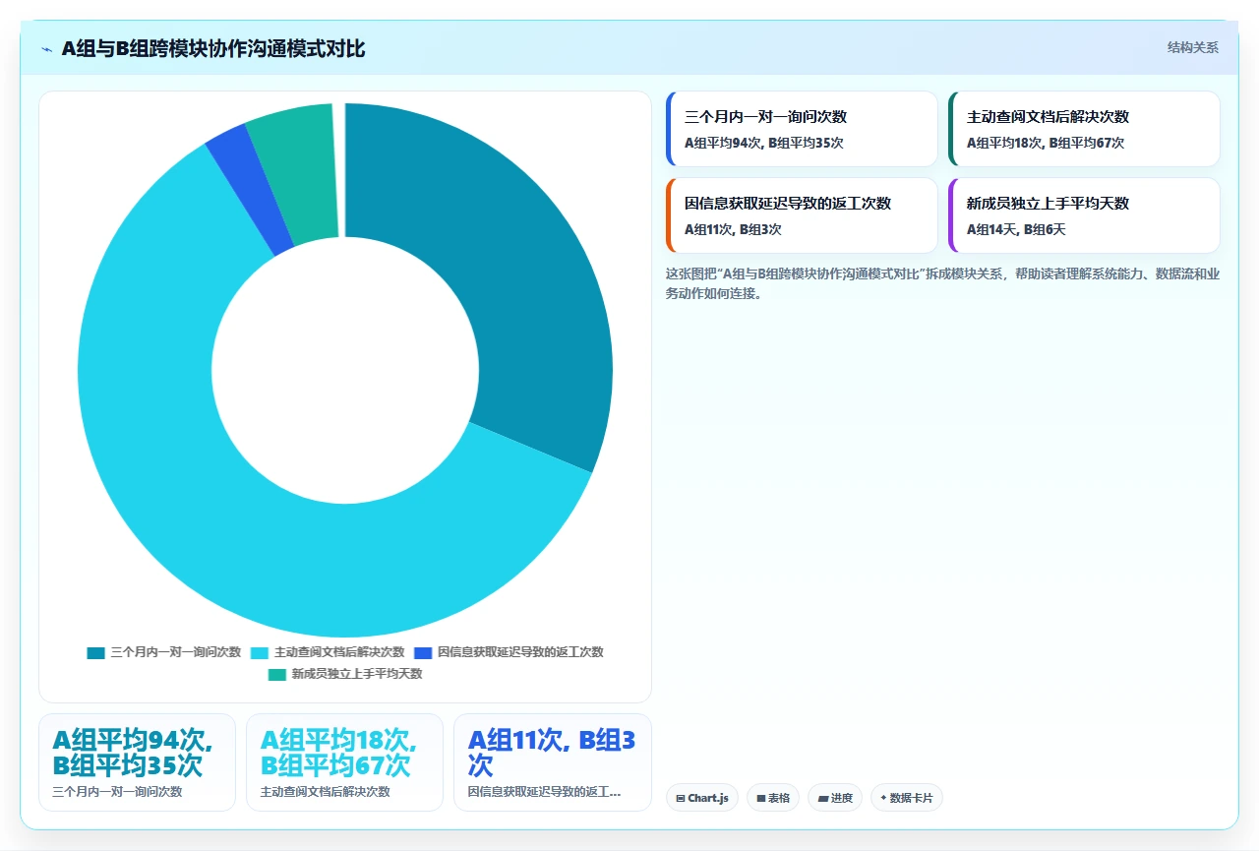The height and width of the screenshot is (851, 1259).
Task: Click caption 主动查阅文档后解决次数 under stat card
Action: pyautogui.click(x=325, y=791)
